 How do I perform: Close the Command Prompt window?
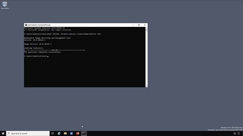pos(145,25)
